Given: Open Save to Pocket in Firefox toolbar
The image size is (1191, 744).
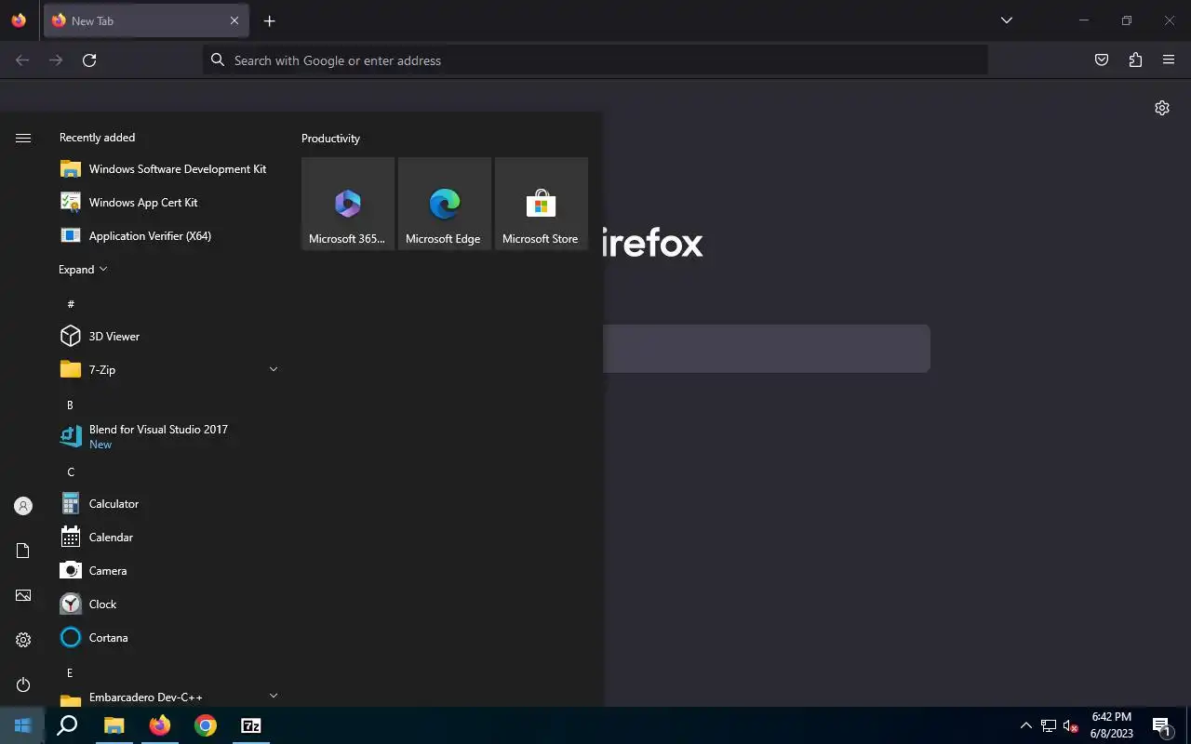Looking at the screenshot, I should coord(1102,60).
